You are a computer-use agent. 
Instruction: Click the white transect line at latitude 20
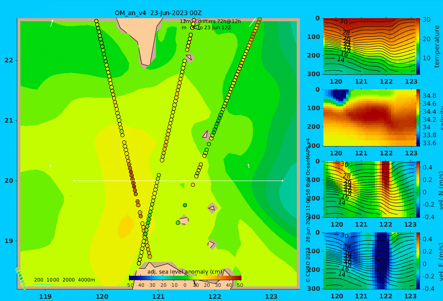178,181
